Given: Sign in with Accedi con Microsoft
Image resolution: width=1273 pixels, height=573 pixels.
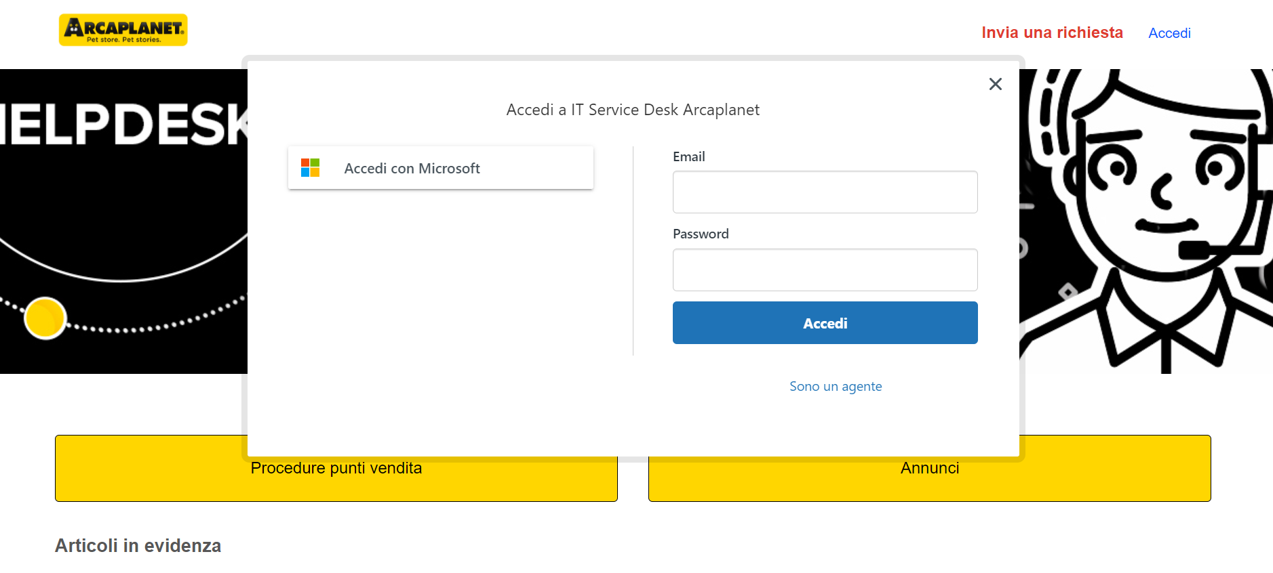Looking at the screenshot, I should tap(441, 168).
